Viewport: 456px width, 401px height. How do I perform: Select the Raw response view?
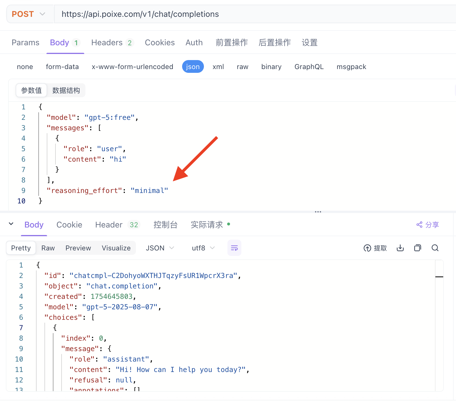coord(48,248)
